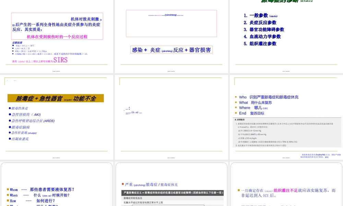The width and height of the screenshot is (343, 206).
Task: Click the line How 如何进行
Action: coord(31,201)
